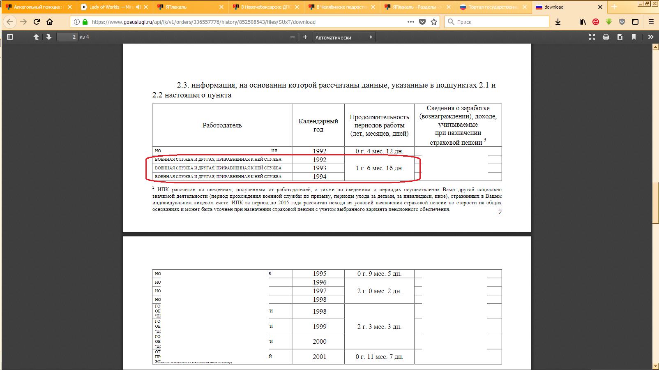659x370 pixels.
Task: Click the '1 г. 6 мес. 16 дн.' cell
Action: pos(379,168)
